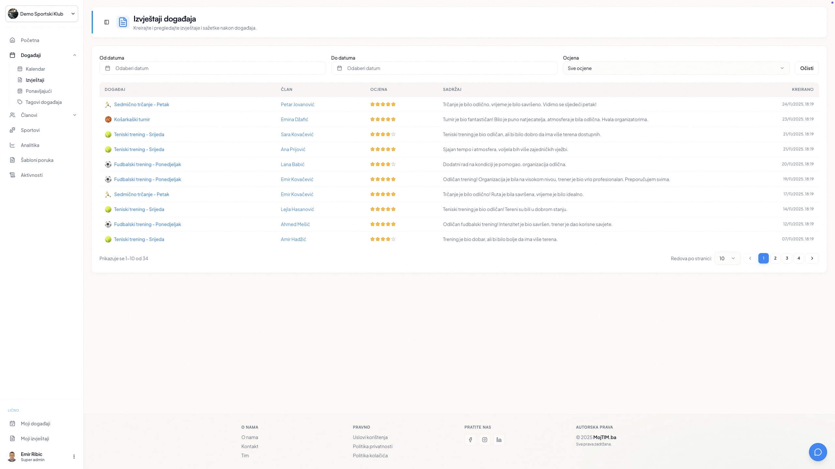The width and height of the screenshot is (835, 469).
Task: Open the Instagram social icon
Action: 485,440
